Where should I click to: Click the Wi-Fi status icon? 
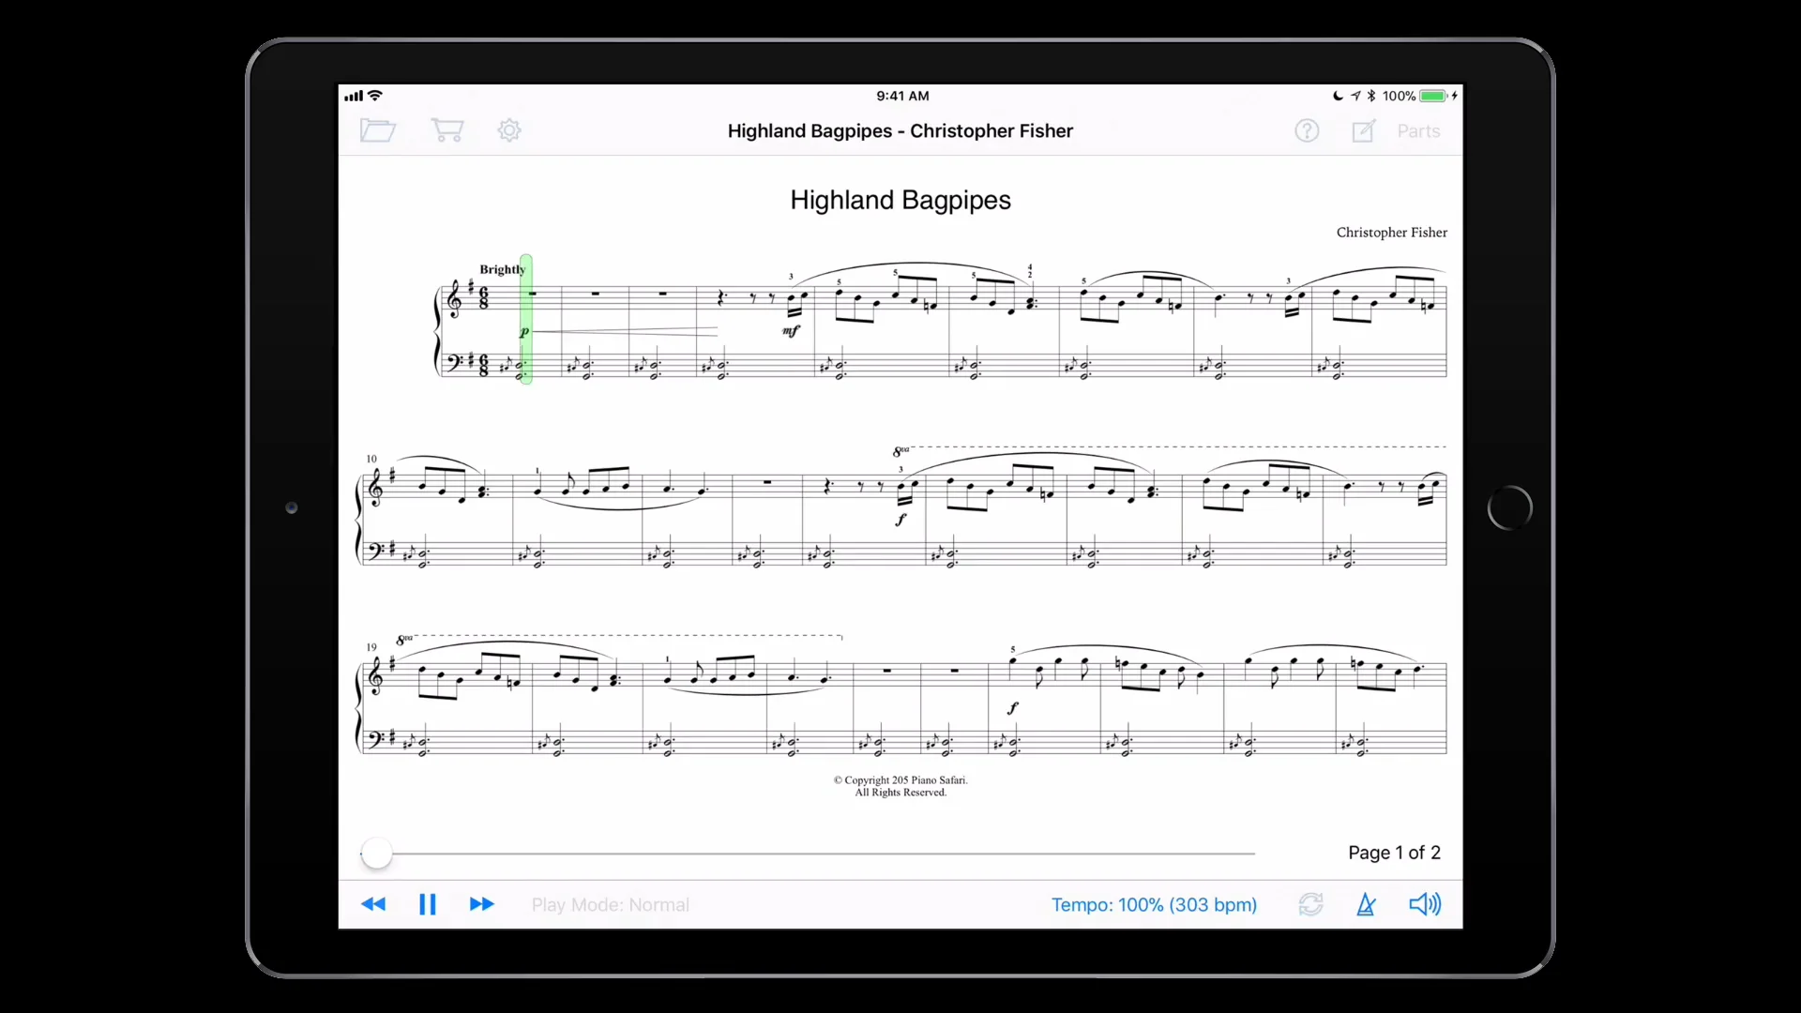click(375, 96)
